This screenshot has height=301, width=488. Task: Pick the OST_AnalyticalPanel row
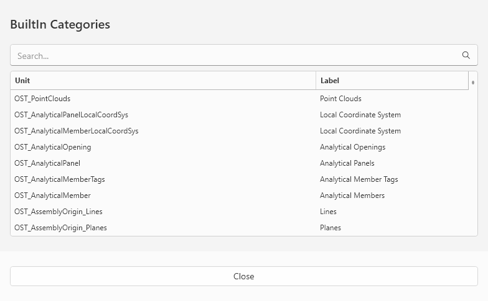(47, 163)
